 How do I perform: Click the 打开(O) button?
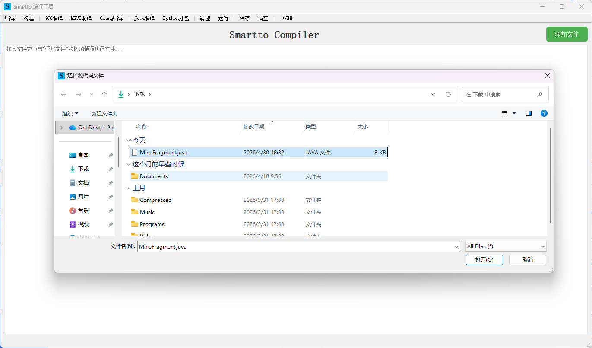(484, 260)
